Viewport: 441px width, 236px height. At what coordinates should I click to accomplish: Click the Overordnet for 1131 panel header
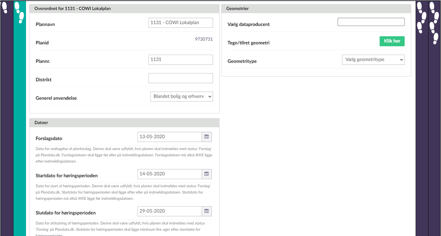(124, 8)
